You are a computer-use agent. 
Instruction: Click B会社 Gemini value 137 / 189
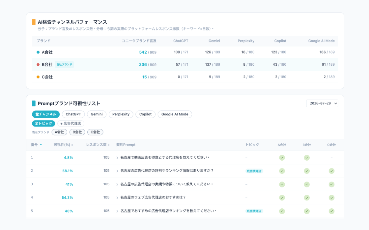coord(213,64)
